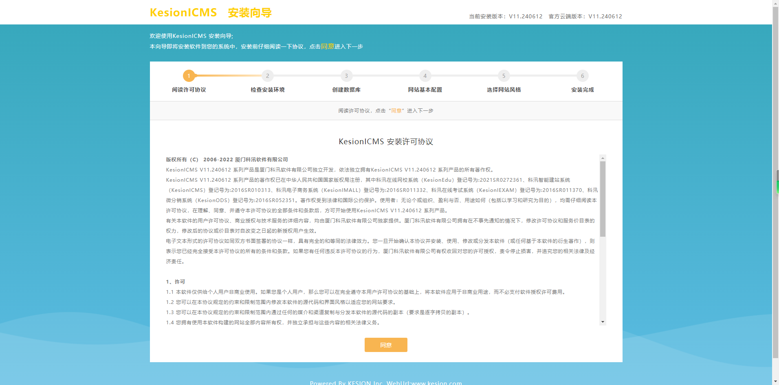This screenshot has width=779, height=385.
Task: Select step 2 circle 检查安装环境
Action: click(x=267, y=76)
